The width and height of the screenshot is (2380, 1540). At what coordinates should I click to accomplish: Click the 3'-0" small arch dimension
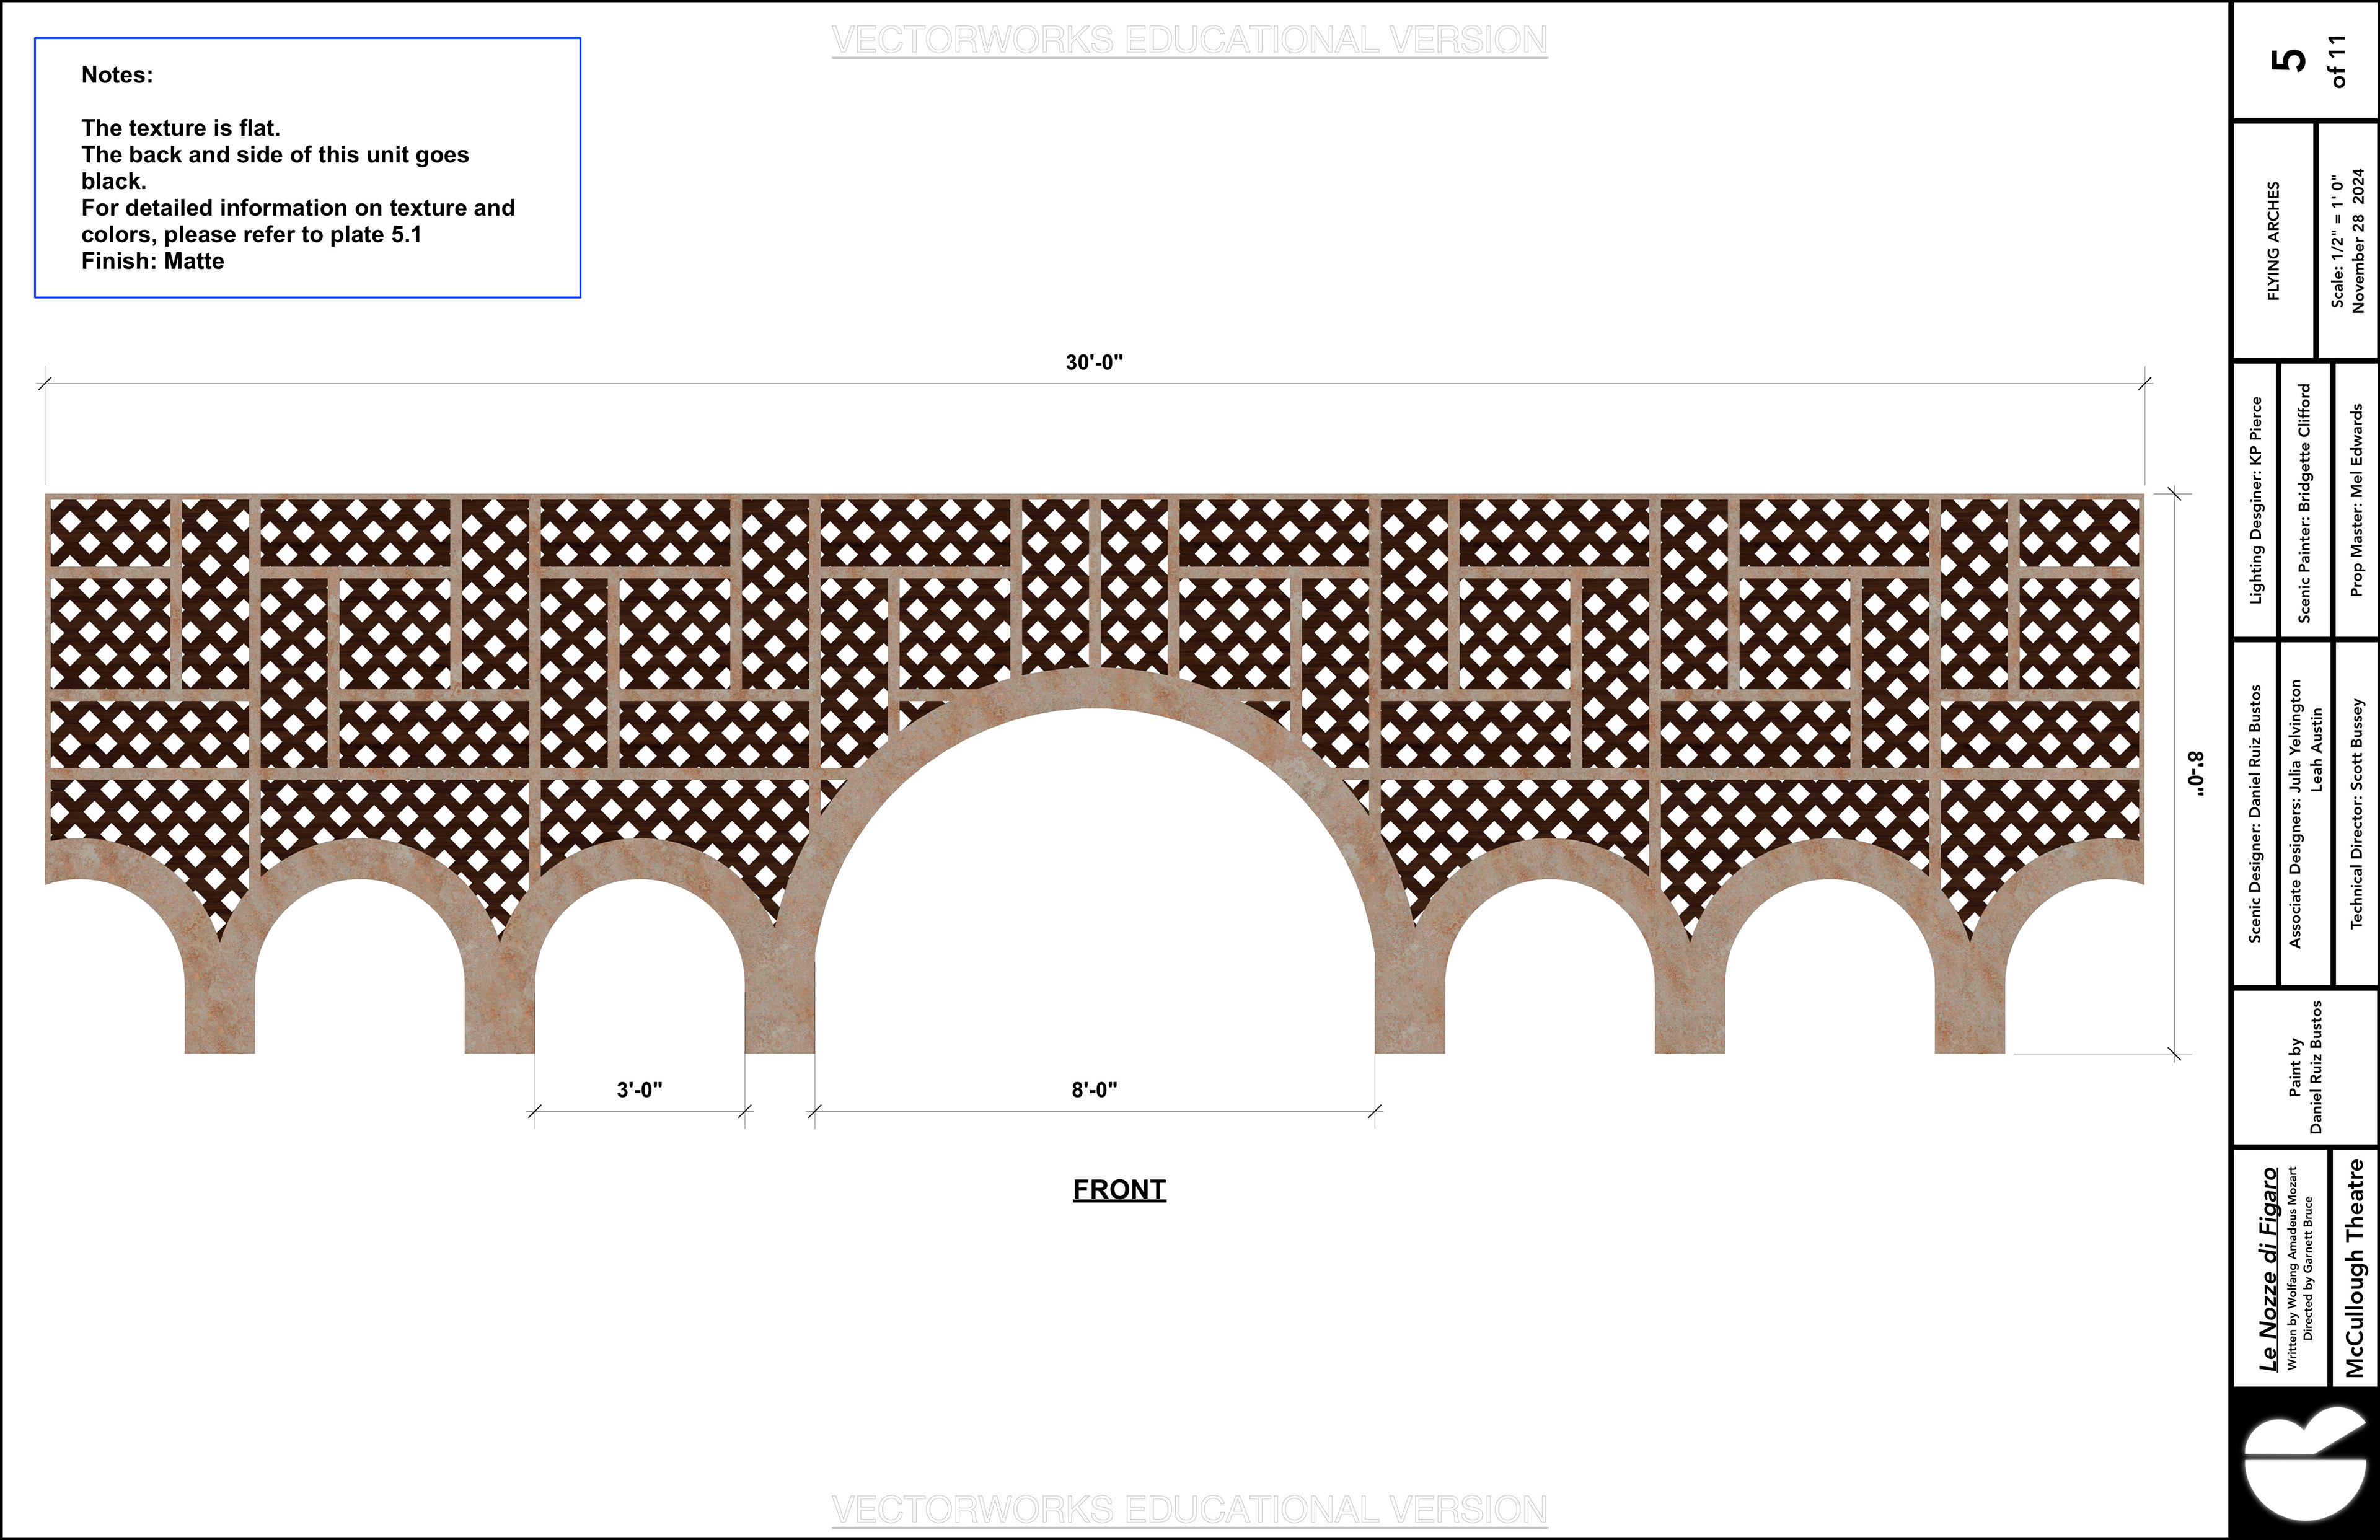pyautogui.click(x=639, y=1090)
